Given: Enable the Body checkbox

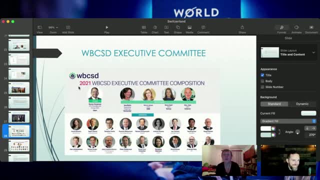Looking at the screenshot, I should [262, 81].
